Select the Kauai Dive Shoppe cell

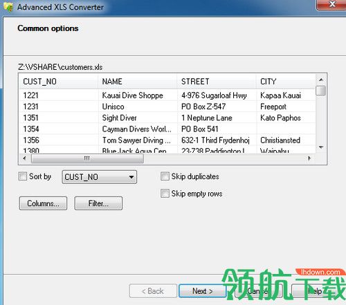pos(138,95)
